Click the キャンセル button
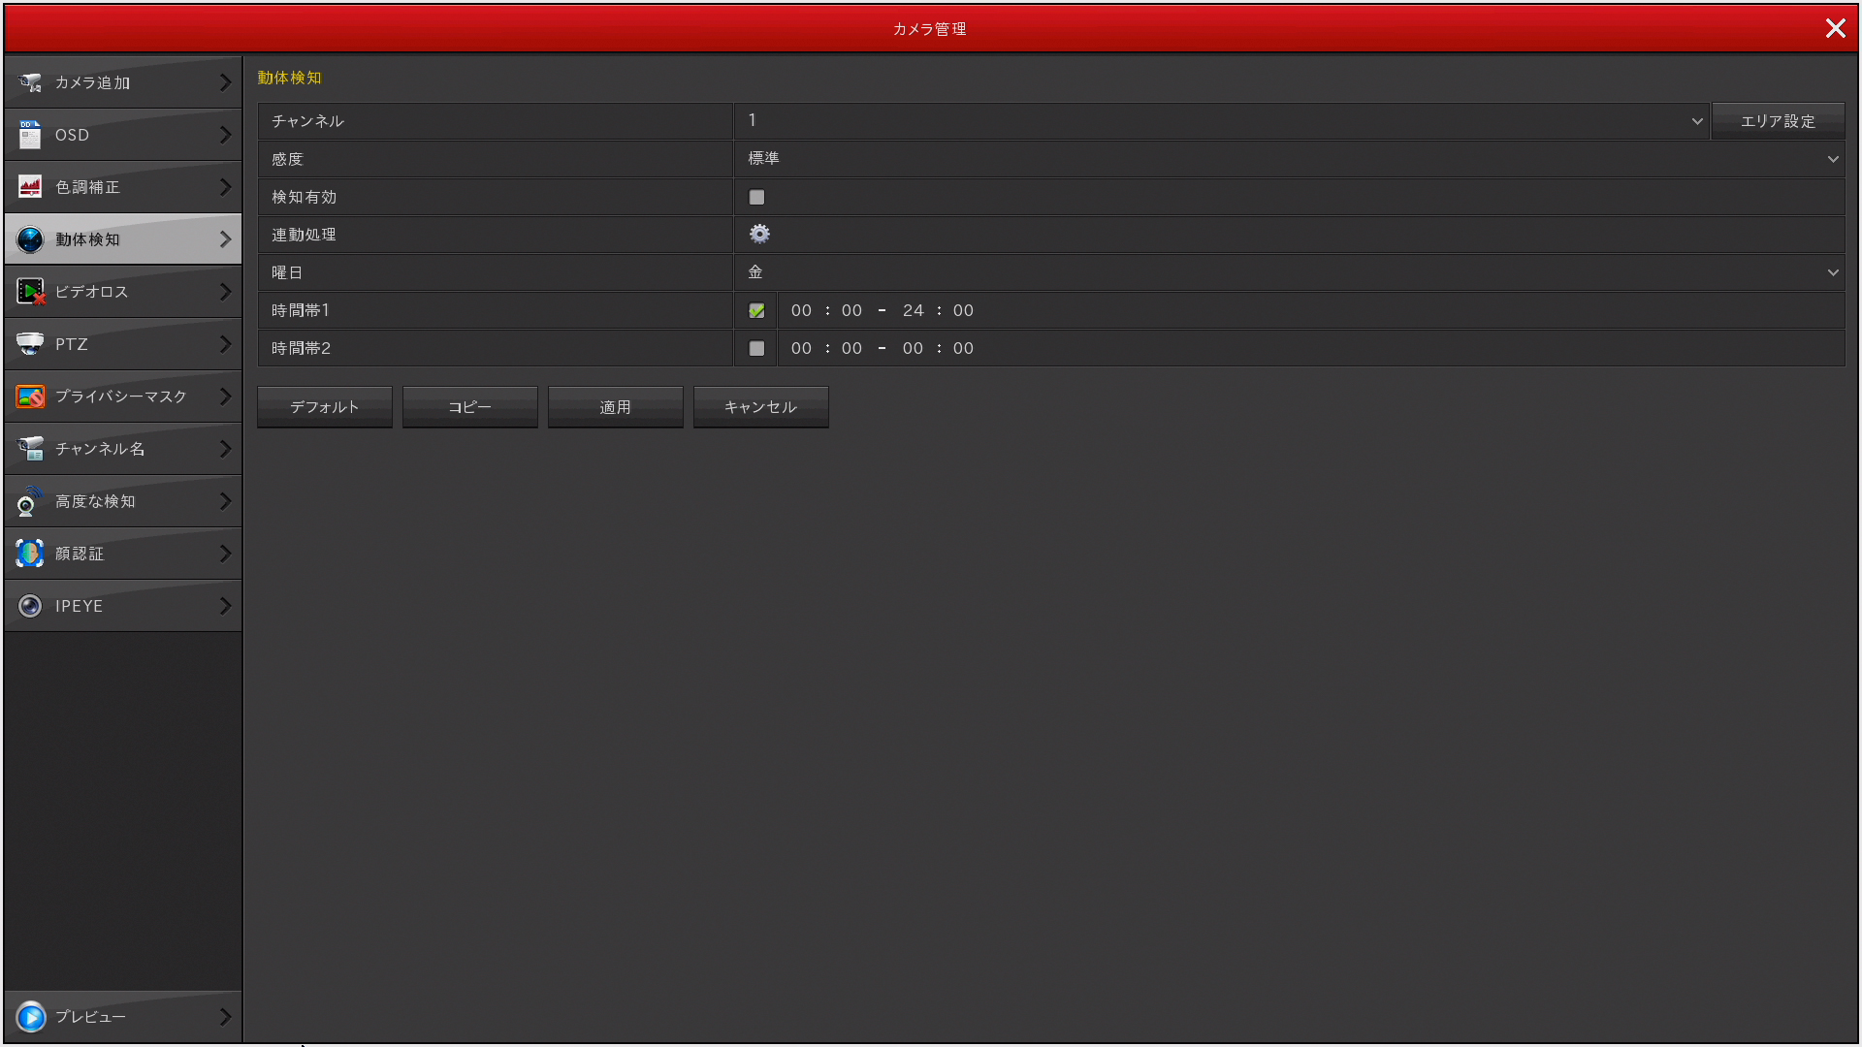The width and height of the screenshot is (1862, 1047). point(761,407)
